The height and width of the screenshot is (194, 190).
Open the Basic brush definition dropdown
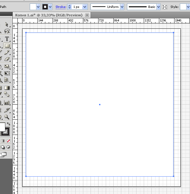[159, 7]
